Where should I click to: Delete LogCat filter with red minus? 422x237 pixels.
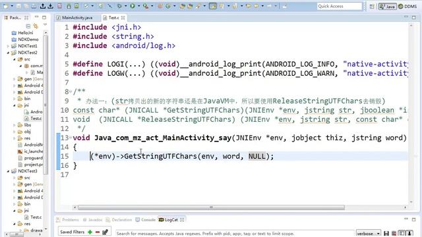(98, 232)
